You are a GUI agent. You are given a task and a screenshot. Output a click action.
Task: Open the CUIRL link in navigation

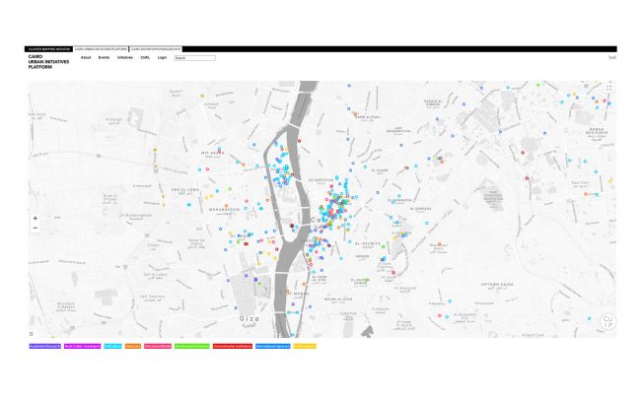[145, 57]
